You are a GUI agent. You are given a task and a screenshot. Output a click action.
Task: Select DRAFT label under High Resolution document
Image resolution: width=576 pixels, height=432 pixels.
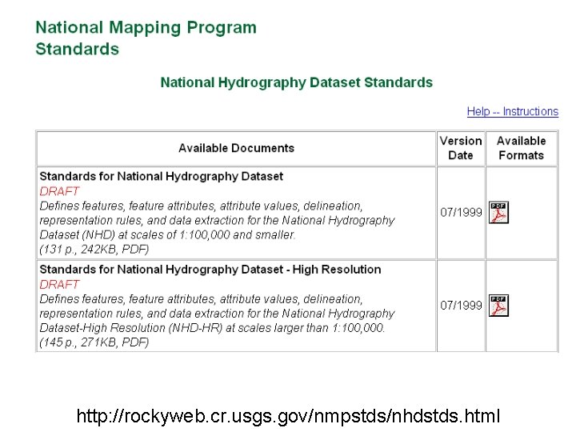pyautogui.click(x=59, y=284)
